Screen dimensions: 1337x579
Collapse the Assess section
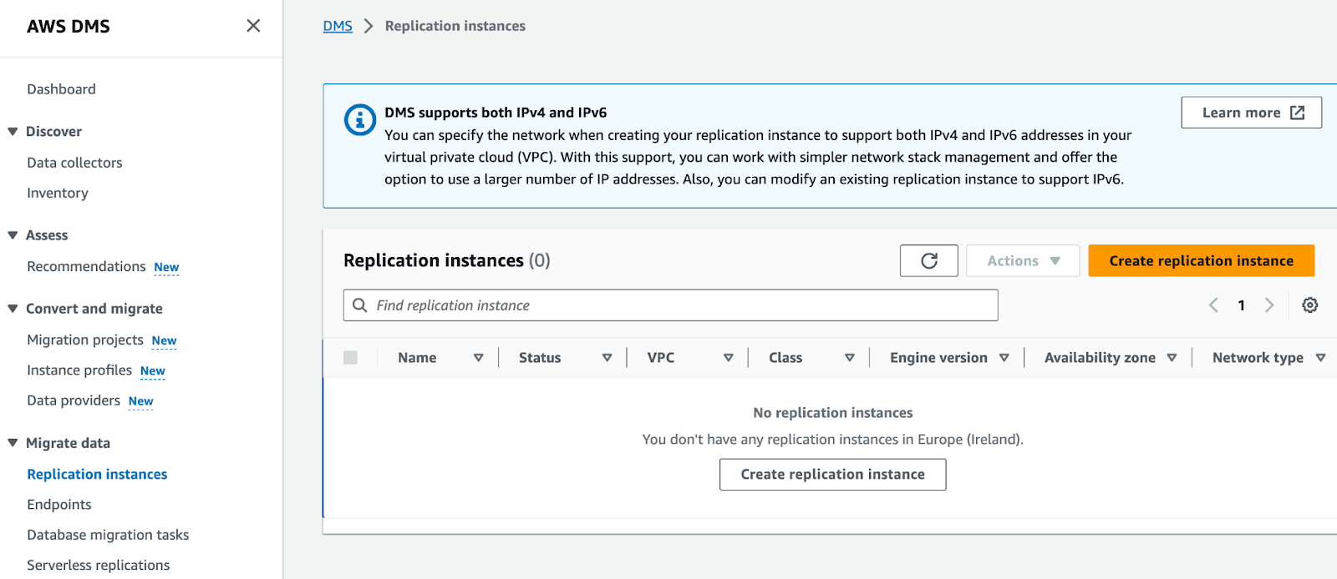click(13, 235)
